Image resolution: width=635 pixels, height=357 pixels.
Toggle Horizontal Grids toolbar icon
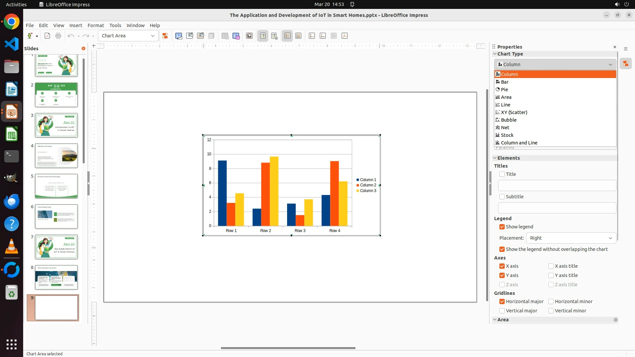(x=287, y=36)
